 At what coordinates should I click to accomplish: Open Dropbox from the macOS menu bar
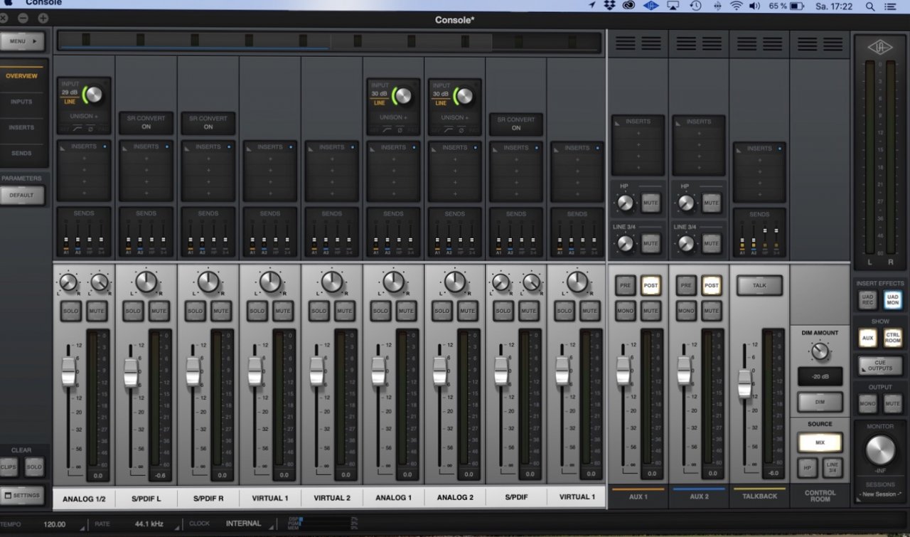click(610, 6)
